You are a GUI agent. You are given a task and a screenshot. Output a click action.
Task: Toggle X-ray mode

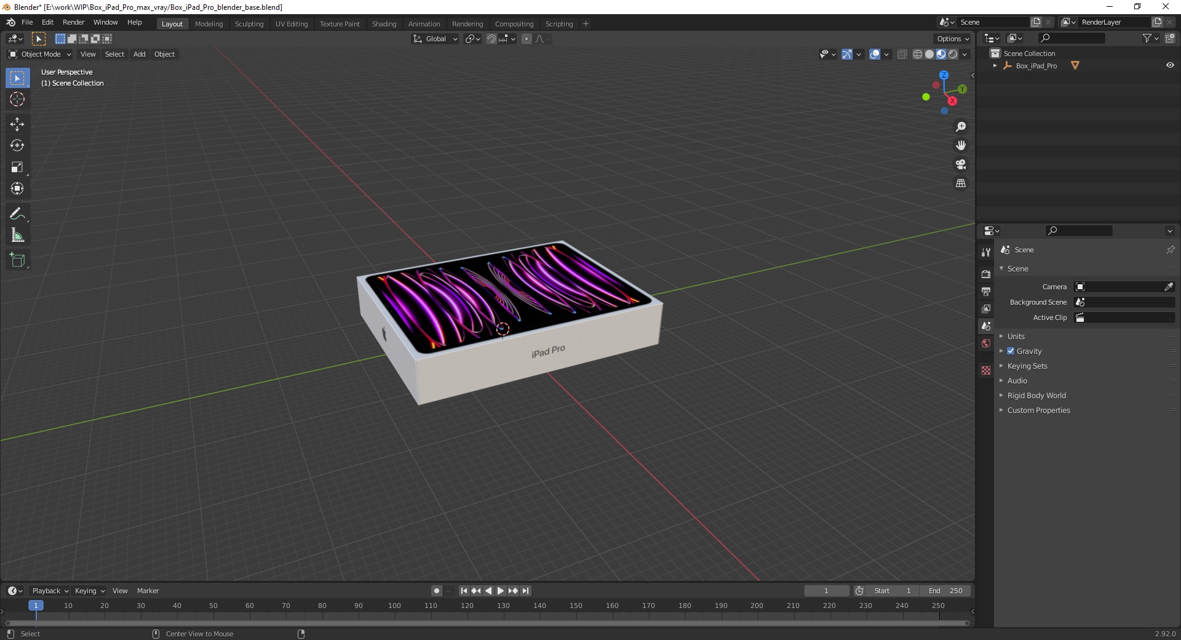[902, 54]
